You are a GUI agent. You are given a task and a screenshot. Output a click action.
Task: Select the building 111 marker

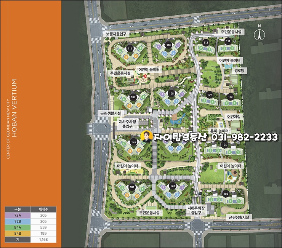point(228,41)
